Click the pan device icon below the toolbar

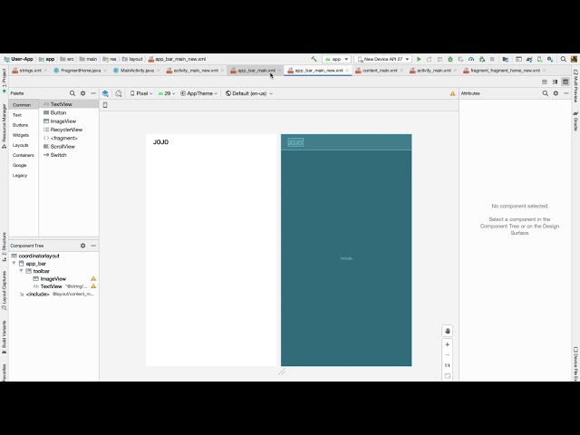point(105,105)
